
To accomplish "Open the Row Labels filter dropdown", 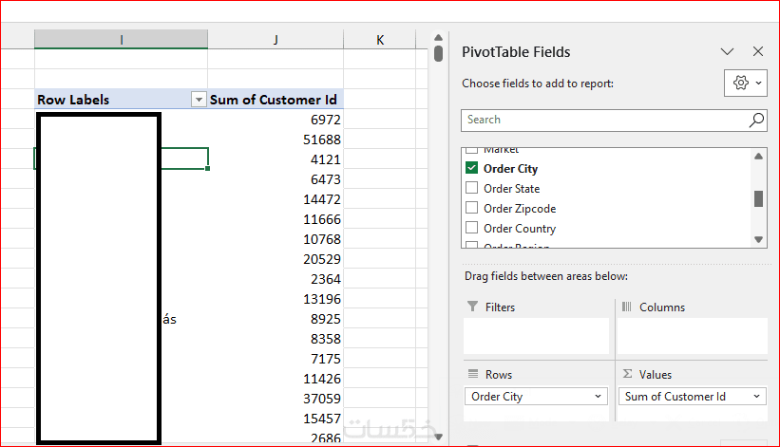I will (199, 100).
